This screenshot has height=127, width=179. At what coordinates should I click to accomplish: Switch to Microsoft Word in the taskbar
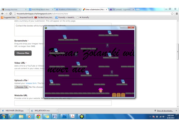55,116
